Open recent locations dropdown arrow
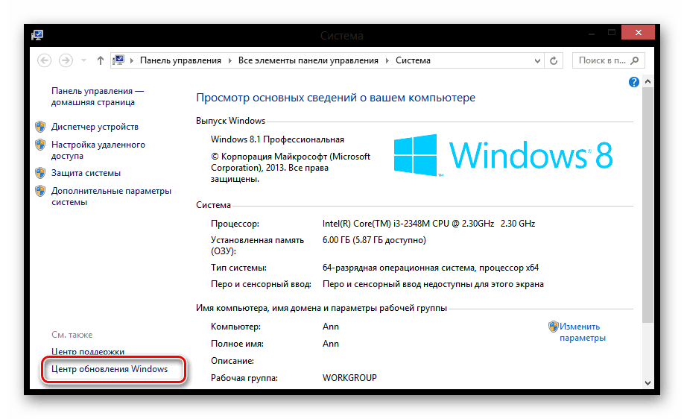Image resolution: width=684 pixels, height=419 pixels. point(83,60)
